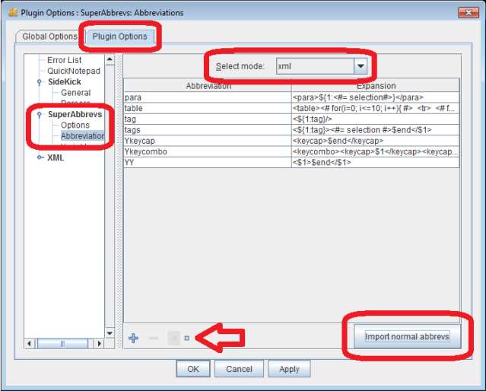This screenshot has width=486, height=391.
Task: Click the jEdit icon in title bar
Action: coord(13,12)
